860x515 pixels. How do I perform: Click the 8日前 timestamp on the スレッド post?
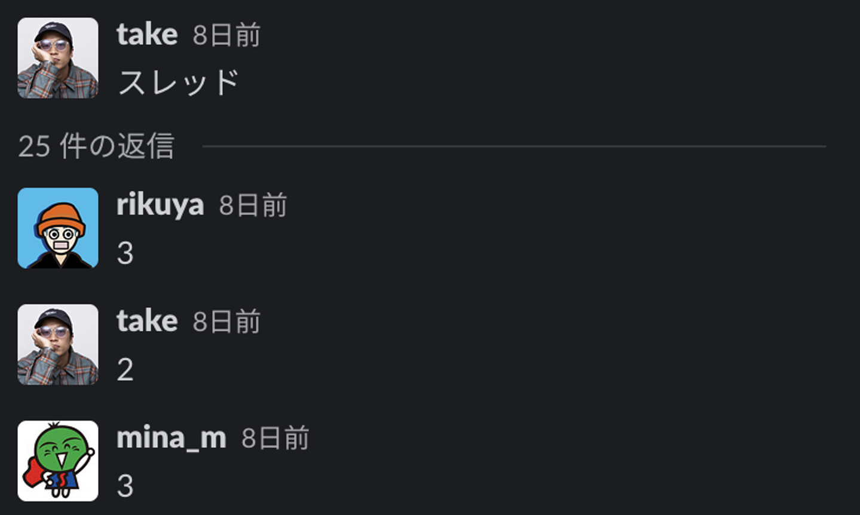(x=226, y=35)
